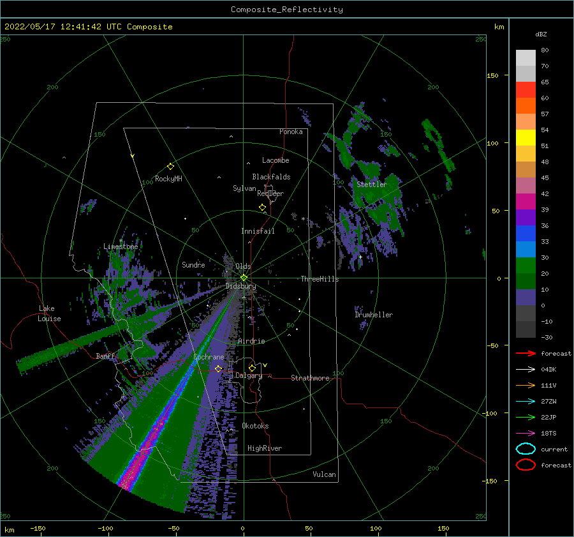Click the RedDeer city label

[x=270, y=193]
